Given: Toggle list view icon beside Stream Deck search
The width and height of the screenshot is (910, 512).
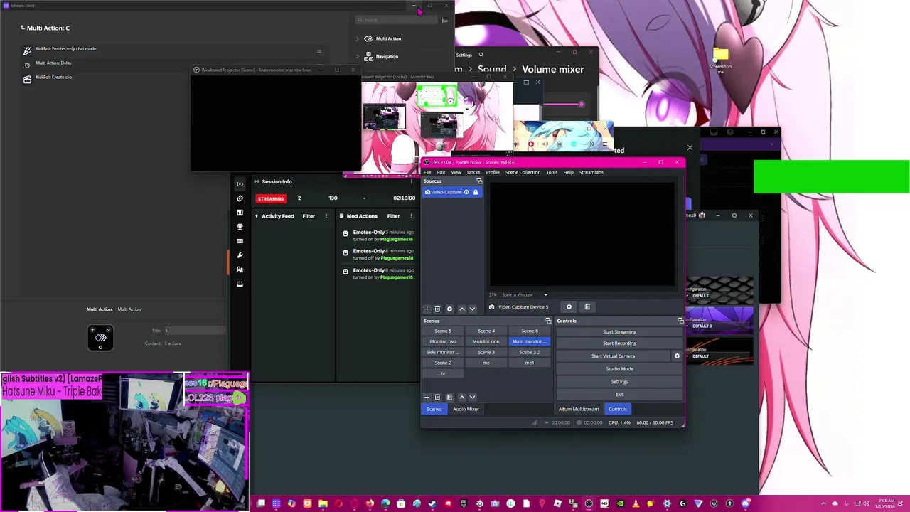Looking at the screenshot, I should [x=445, y=20].
